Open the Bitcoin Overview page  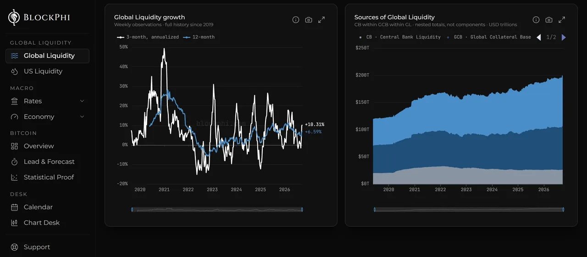(x=47, y=146)
